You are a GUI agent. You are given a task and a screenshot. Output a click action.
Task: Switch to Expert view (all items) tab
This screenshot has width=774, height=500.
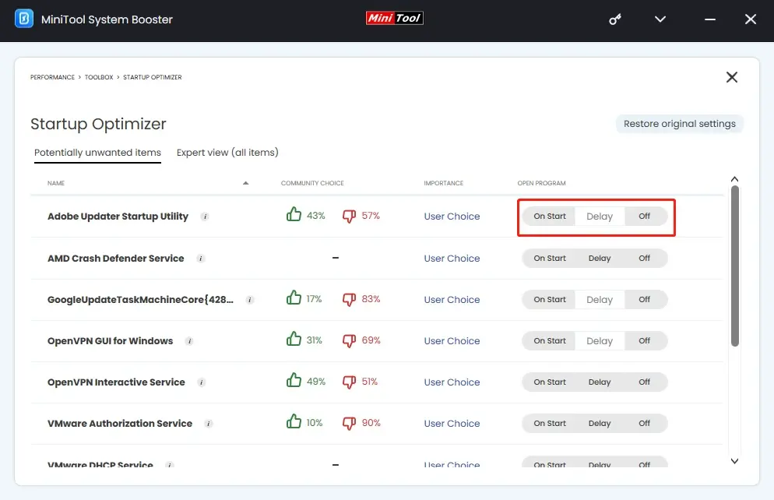coord(227,153)
